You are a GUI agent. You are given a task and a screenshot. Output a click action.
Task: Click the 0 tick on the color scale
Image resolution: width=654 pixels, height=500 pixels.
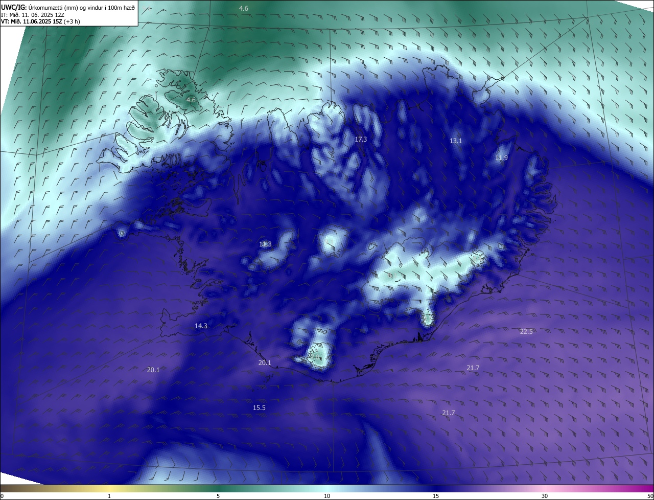[2, 496]
